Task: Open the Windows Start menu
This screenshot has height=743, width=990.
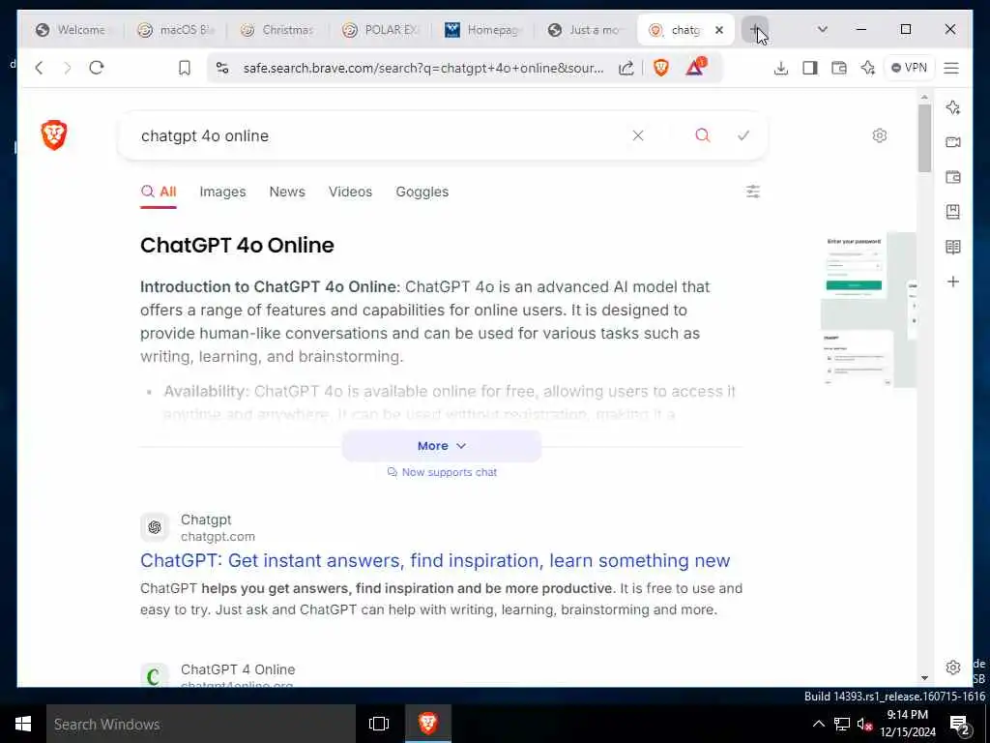Action: point(23,724)
